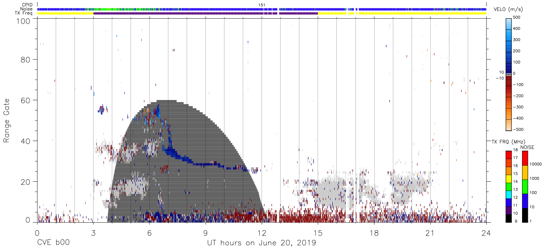Click the NOISE color scale bar

[x=525, y=187]
